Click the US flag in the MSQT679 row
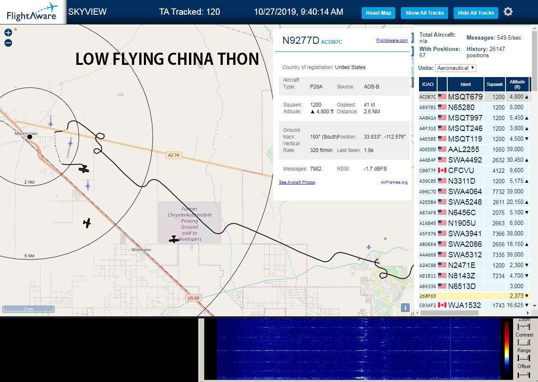Viewport: 538px width, 382px height. pyautogui.click(x=442, y=97)
